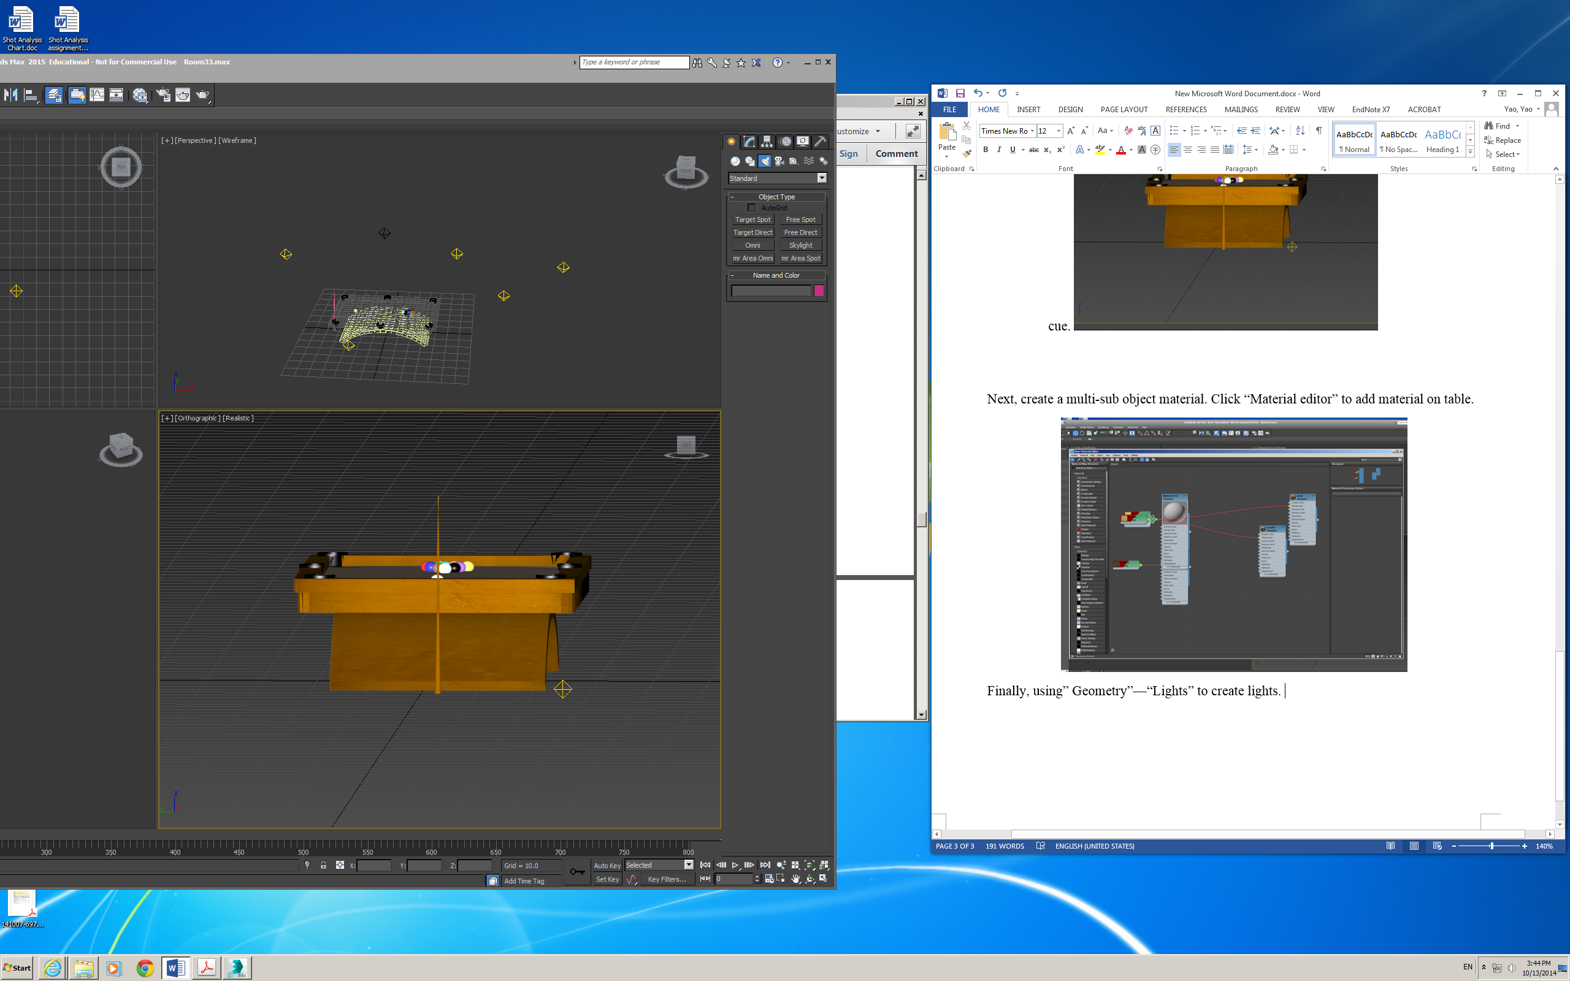The image size is (1570, 981).
Task: Open the magenta object color swatch
Action: coord(819,291)
